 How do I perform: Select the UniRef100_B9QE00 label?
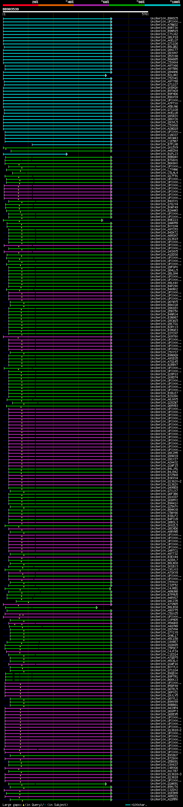tap(164, 673)
